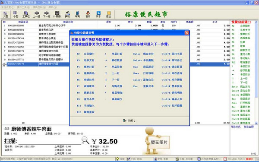Image resolution: width=259 pixels, height=162 pixels.
Task: Click 商品增加 entry in the dialog
Action: coord(117,93)
